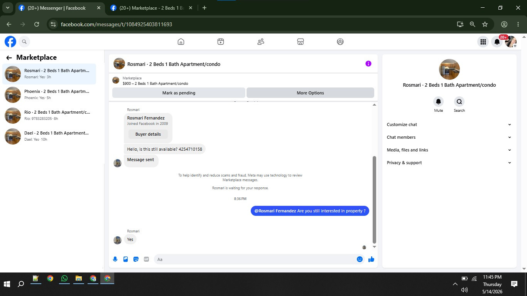
Task: Open the Reels video icon
Action: point(221,42)
